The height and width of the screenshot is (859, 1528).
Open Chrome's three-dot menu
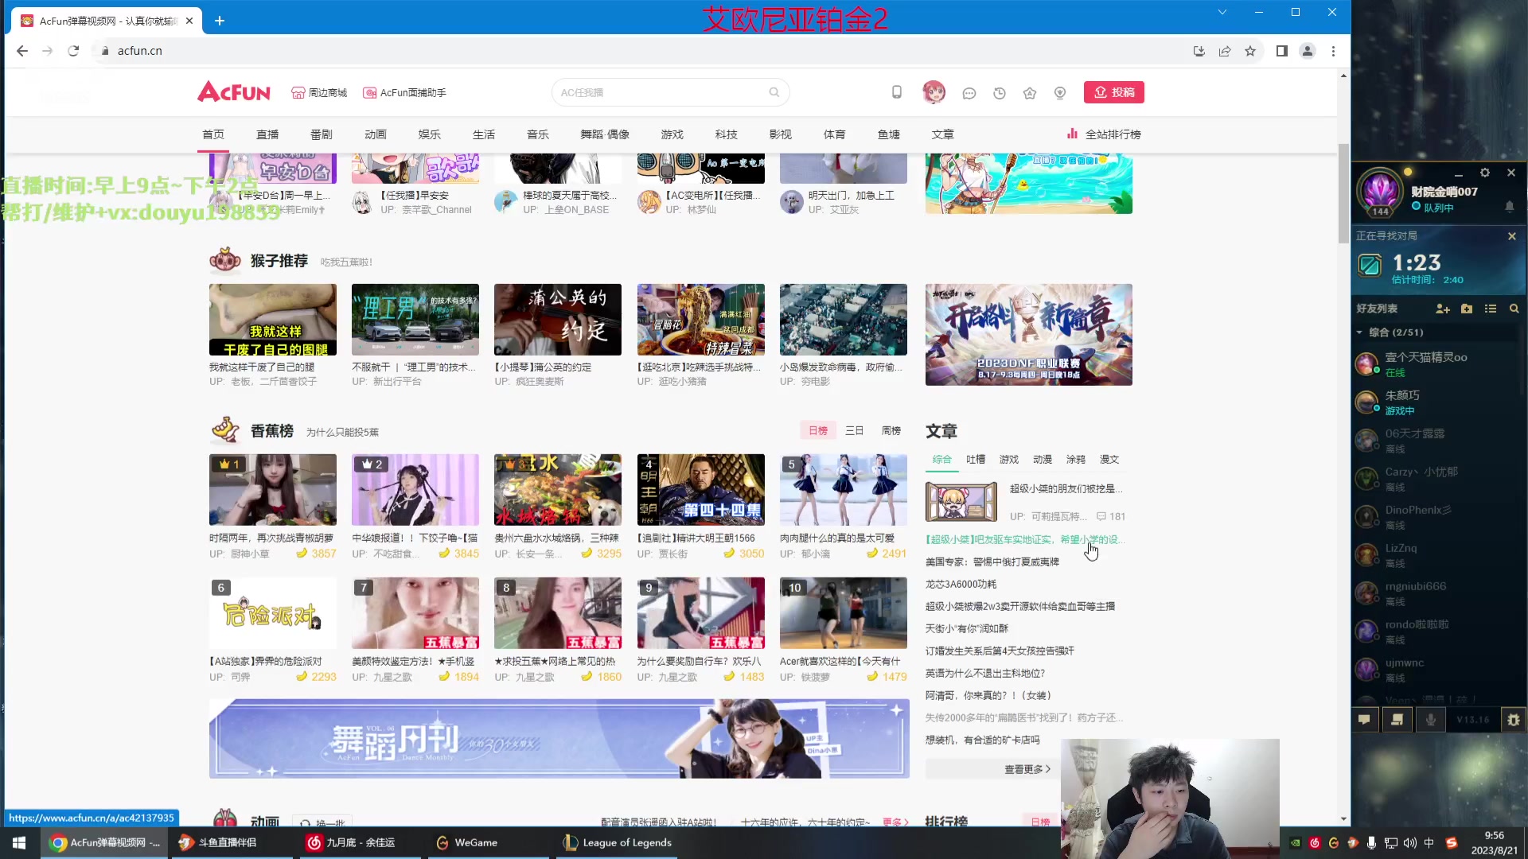[x=1333, y=50]
